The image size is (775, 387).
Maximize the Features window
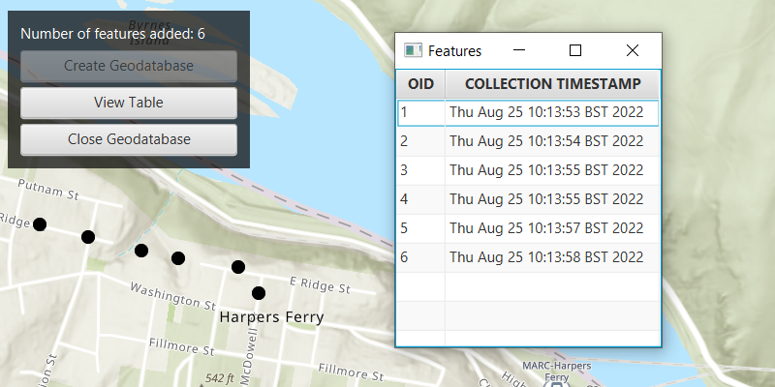click(x=575, y=50)
